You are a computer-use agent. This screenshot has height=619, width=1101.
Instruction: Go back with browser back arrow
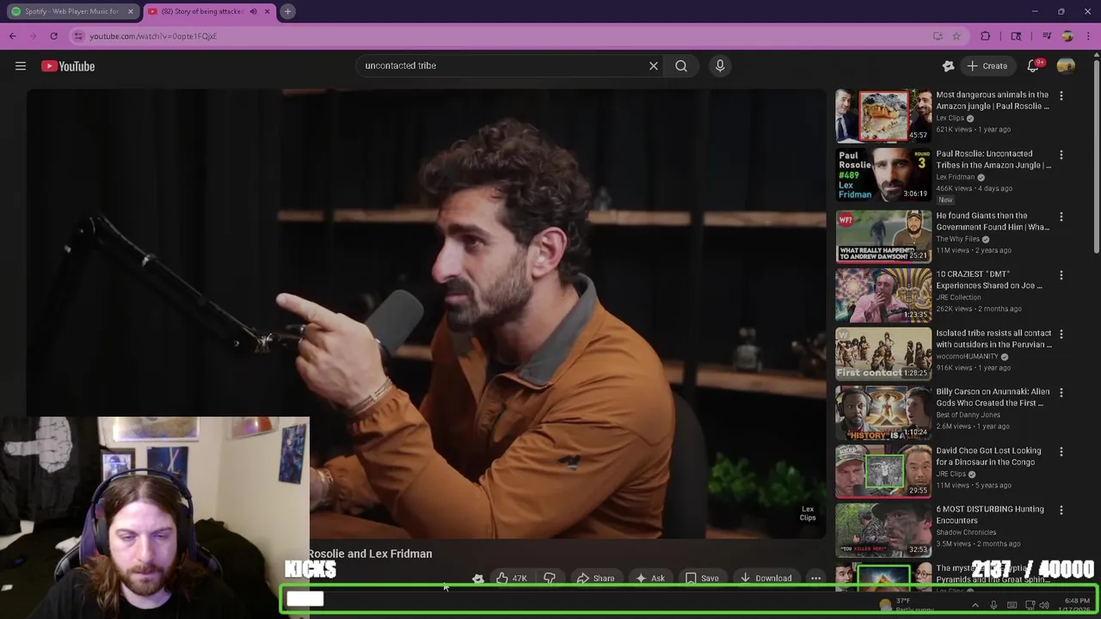pyautogui.click(x=12, y=36)
